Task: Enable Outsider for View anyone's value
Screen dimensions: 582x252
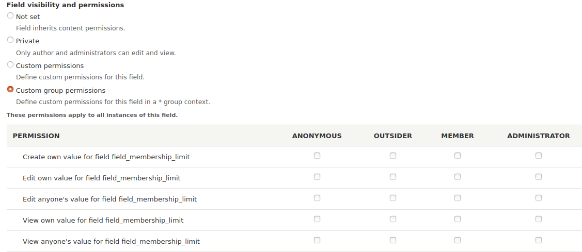Action: tap(393, 240)
